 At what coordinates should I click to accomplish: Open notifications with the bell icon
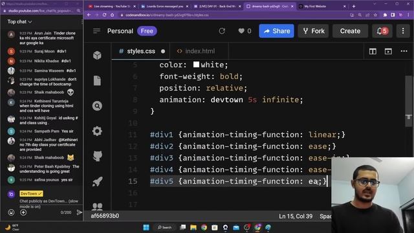click(x=382, y=31)
